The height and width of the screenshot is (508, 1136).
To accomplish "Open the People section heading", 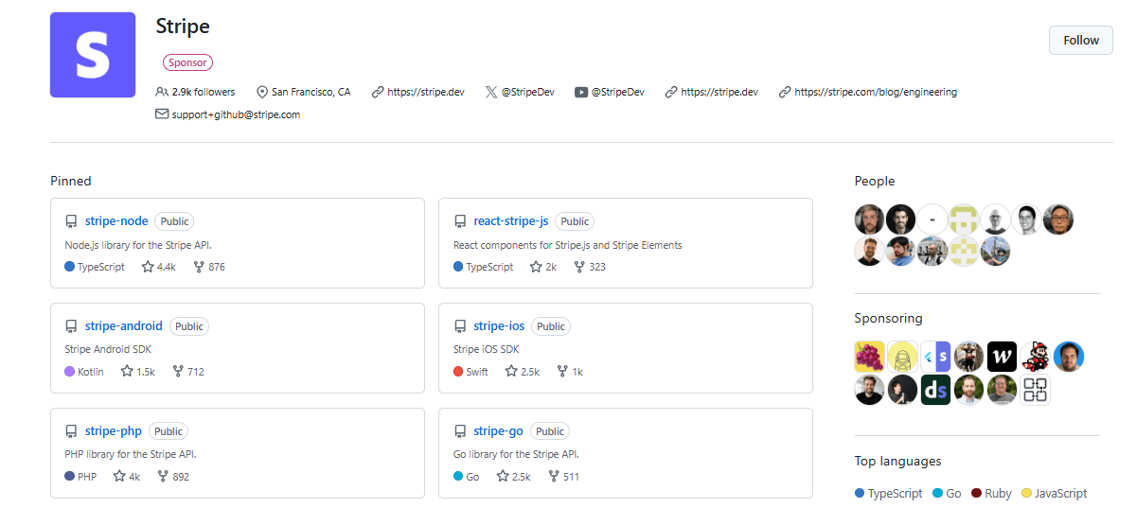I will click(x=875, y=181).
